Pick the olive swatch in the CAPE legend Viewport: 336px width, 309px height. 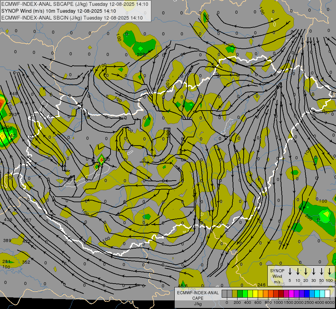235,294
